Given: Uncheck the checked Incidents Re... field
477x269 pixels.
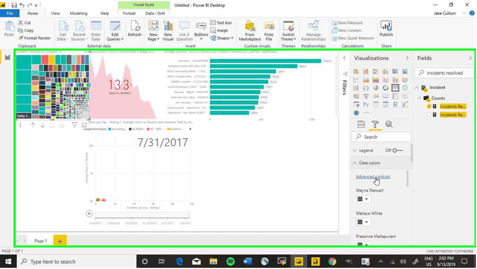Looking at the screenshot, I should [x=429, y=106].
